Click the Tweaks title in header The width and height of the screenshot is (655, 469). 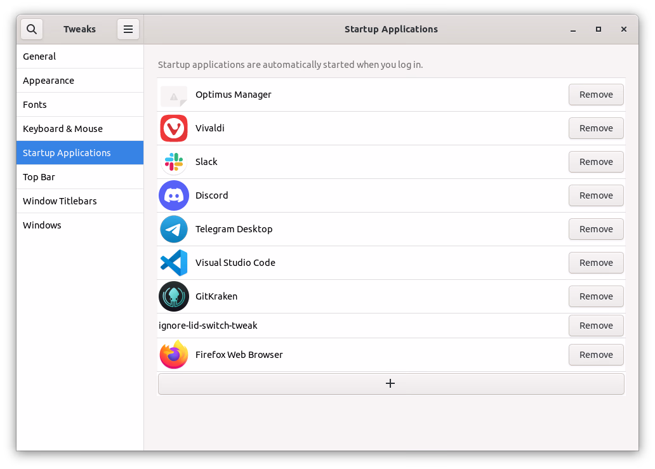pyautogui.click(x=80, y=29)
